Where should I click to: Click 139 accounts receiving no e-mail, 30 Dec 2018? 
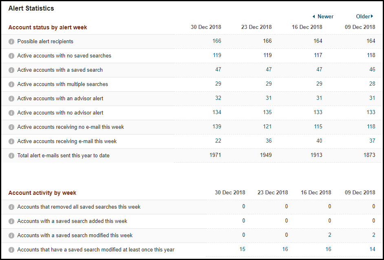coord(216,127)
